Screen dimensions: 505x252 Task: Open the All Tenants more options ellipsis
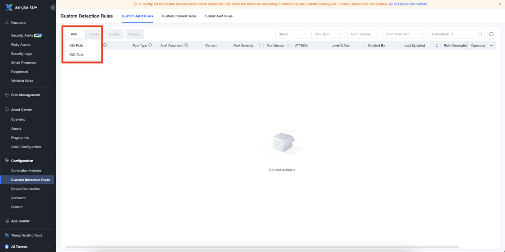pos(48,247)
